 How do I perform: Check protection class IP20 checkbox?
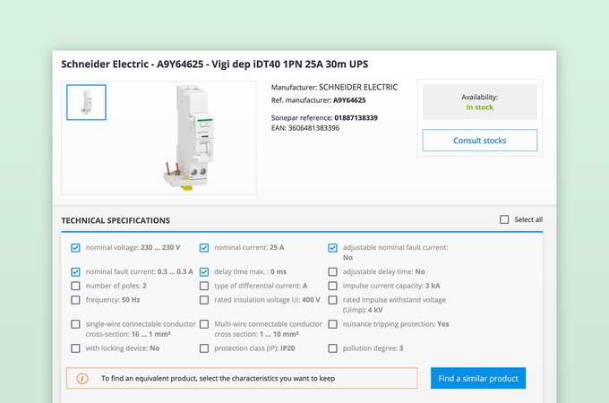pos(204,348)
